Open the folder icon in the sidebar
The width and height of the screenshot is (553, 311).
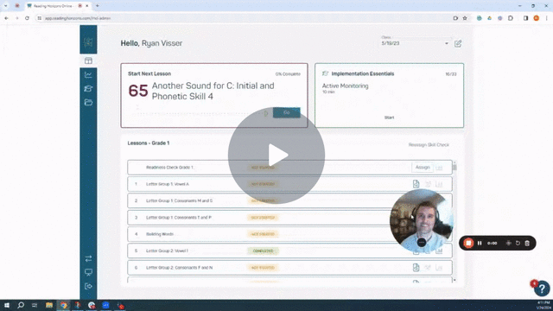pyautogui.click(x=88, y=102)
